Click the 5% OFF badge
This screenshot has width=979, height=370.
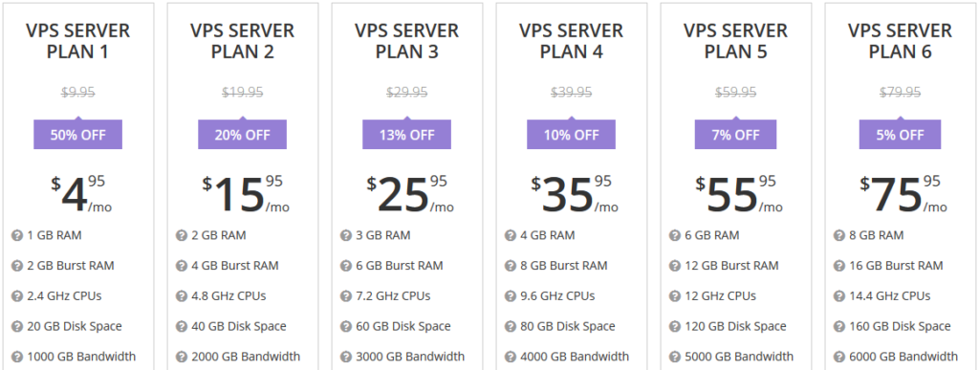pos(900,134)
